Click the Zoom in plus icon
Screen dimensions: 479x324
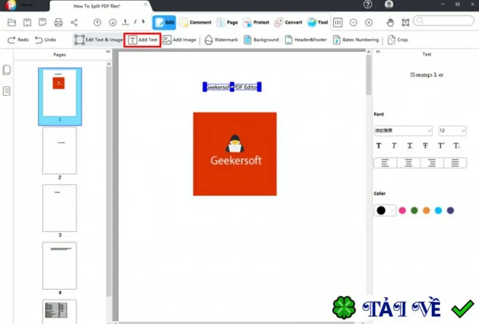(369, 22)
